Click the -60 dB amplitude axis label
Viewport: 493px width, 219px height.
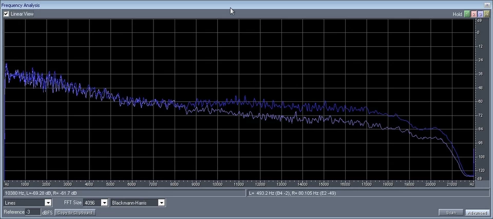tap(480, 102)
